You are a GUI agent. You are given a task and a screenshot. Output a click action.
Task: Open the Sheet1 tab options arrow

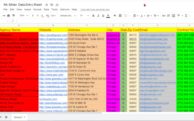coord(24,117)
